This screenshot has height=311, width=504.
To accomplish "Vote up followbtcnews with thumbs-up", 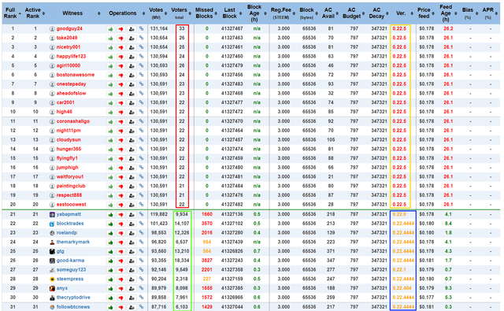I will pos(110,308).
